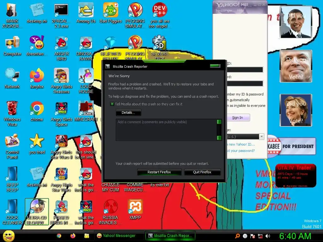Open the DINOSA RAWR desktop icon
The image size is (323, 242).
(x=86, y=48)
